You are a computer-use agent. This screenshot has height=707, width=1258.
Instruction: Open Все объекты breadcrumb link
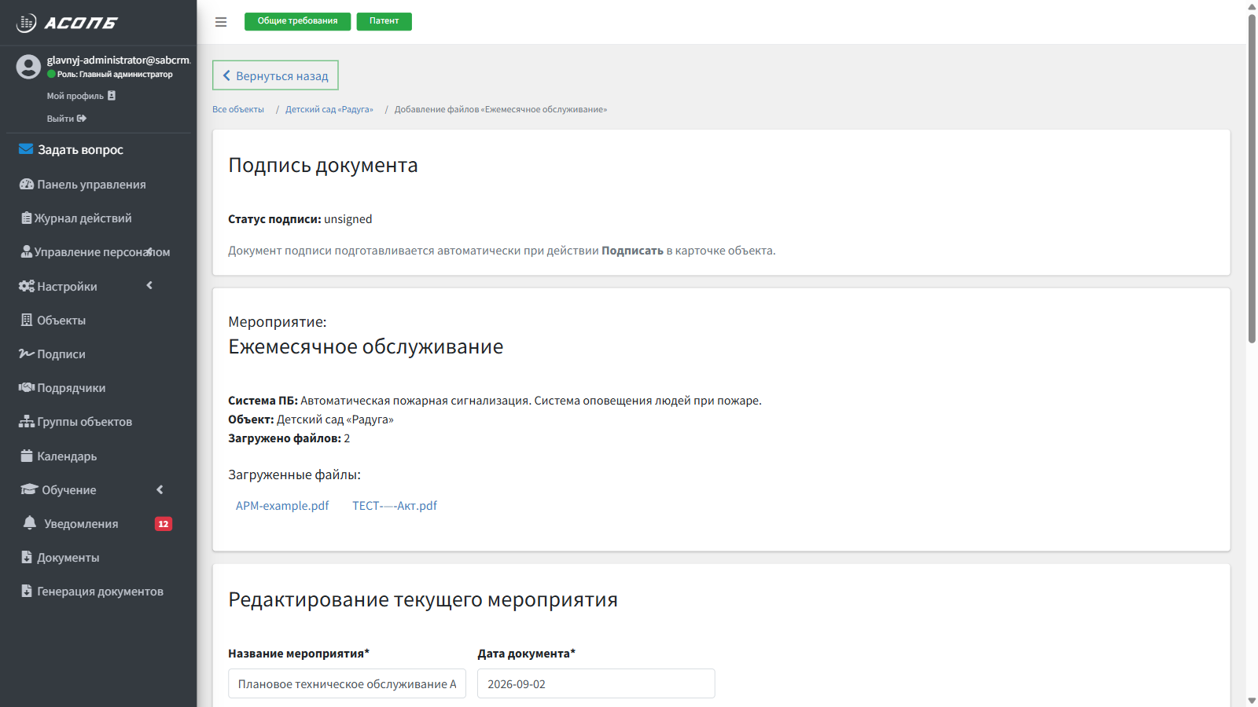point(238,109)
